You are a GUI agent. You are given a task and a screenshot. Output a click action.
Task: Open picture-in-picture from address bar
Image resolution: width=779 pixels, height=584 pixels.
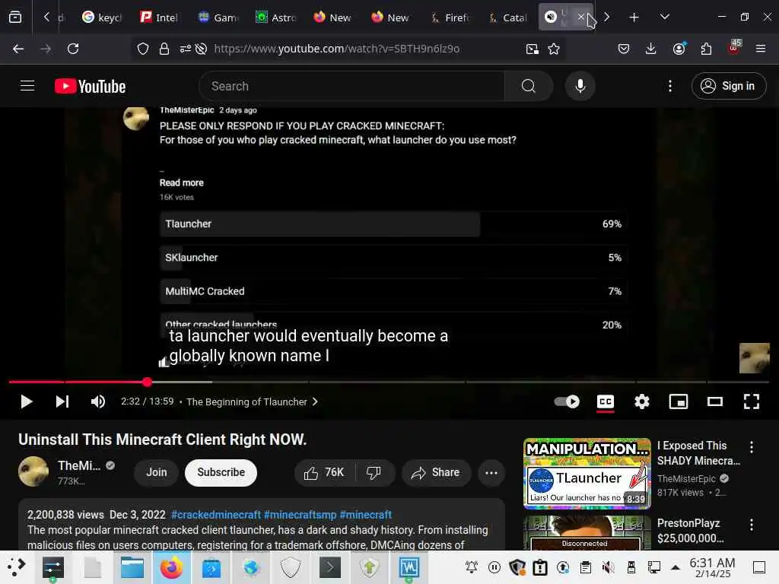click(532, 49)
